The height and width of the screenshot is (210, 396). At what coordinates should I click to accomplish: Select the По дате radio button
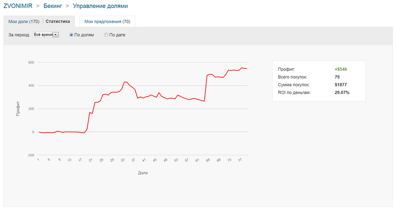pyautogui.click(x=106, y=35)
